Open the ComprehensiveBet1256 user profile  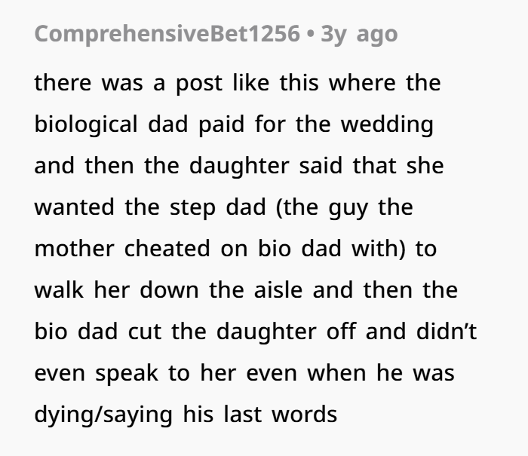(x=166, y=34)
